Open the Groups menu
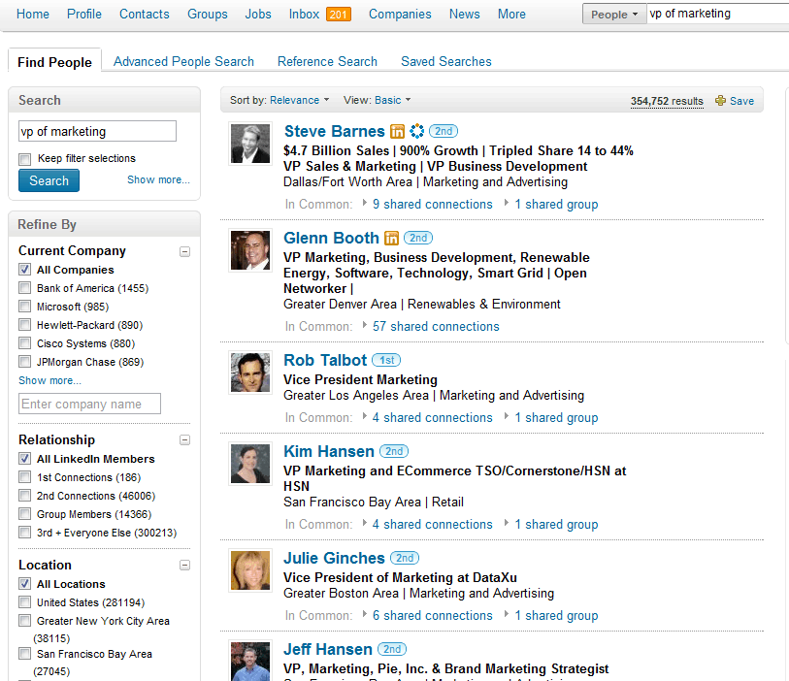789x681 pixels. point(208,15)
